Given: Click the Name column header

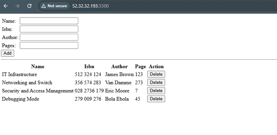Looking at the screenshot, I should [x=38, y=66].
